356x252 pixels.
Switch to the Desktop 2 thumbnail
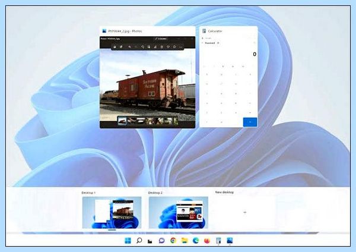(x=179, y=212)
